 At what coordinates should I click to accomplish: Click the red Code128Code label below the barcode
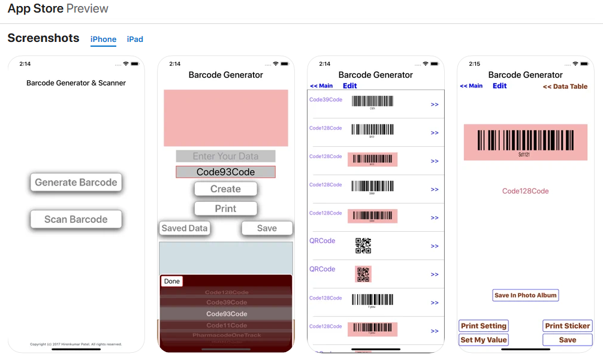[525, 191]
